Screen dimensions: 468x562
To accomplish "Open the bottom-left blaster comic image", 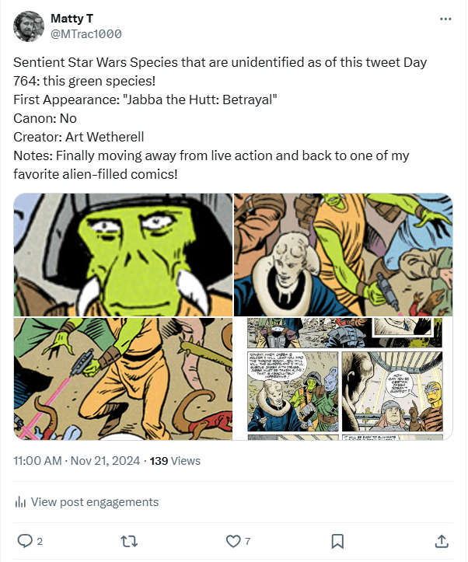I will (x=123, y=379).
